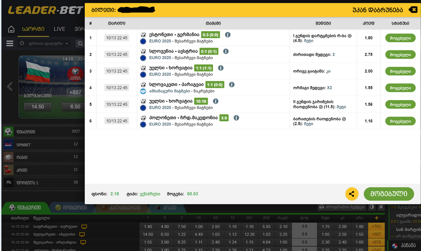Click TV icon for საფრანგეთი - თურქეთი
The height and width of the screenshot is (251, 421).
tap(84, 227)
